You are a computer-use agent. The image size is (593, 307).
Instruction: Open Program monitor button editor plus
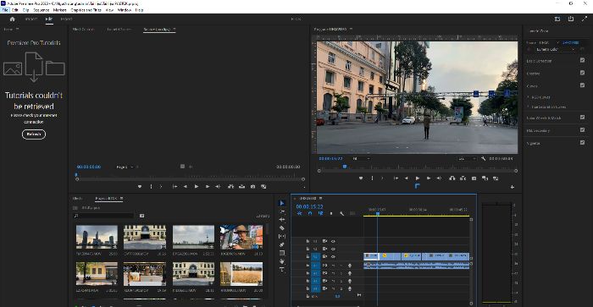click(x=512, y=187)
